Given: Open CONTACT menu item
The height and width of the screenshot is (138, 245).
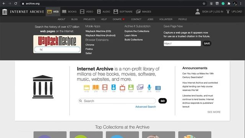Looking at the screenshot, I should [136, 19].
